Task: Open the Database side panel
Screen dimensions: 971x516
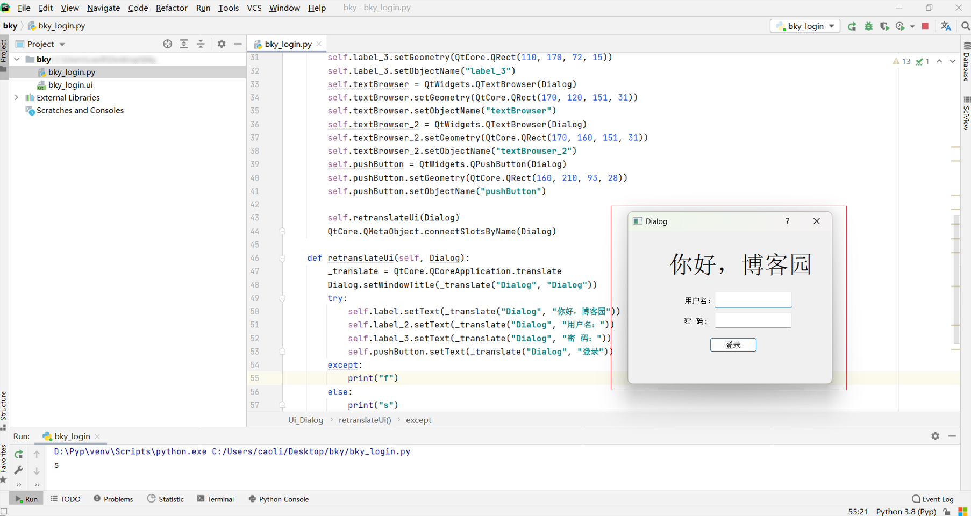Action: coord(966,61)
